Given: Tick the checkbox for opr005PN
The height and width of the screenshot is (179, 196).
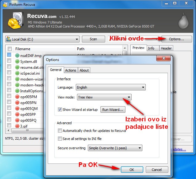Looking at the screenshot, I should click(x=9, y=102).
